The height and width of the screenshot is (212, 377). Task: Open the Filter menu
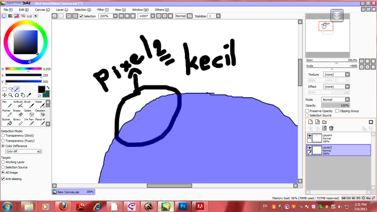click(103, 10)
